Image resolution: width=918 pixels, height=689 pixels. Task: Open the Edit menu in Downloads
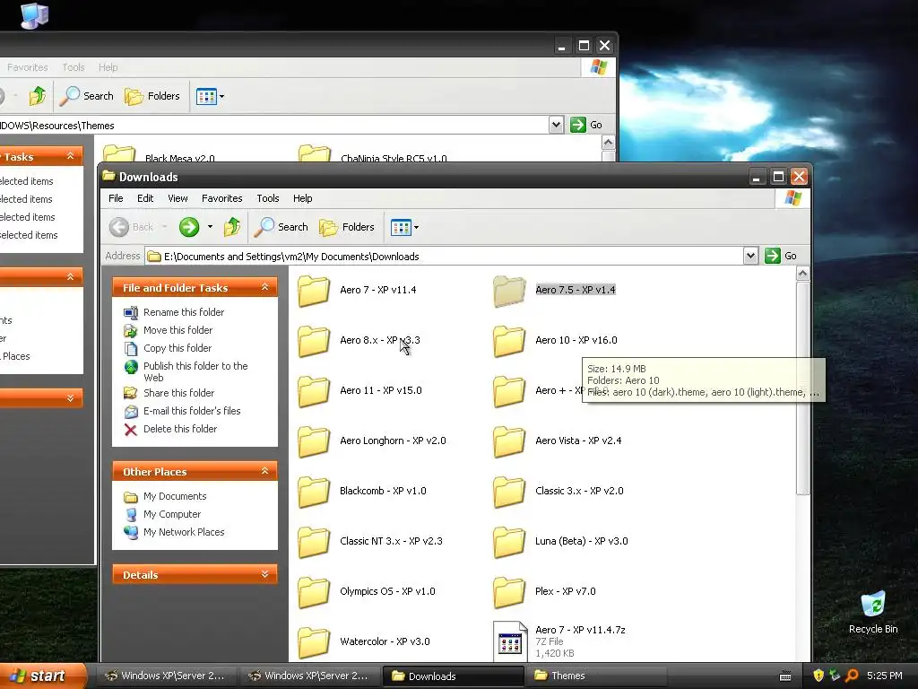(x=145, y=198)
